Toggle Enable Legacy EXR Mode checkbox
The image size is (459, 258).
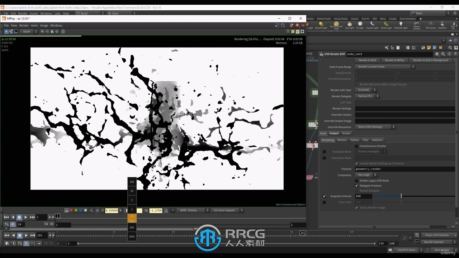(x=356, y=181)
